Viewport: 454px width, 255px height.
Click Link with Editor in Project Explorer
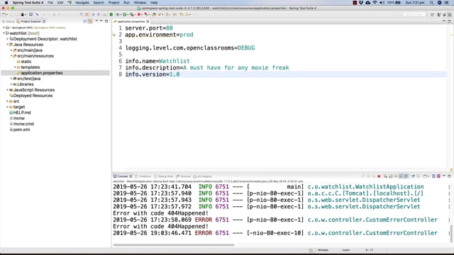click(91, 21)
